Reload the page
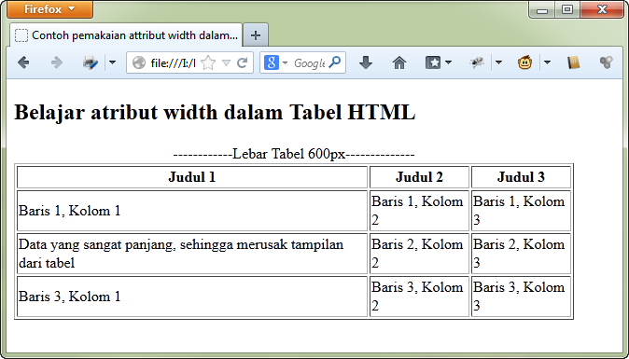The height and width of the screenshot is (359, 629). [x=242, y=62]
